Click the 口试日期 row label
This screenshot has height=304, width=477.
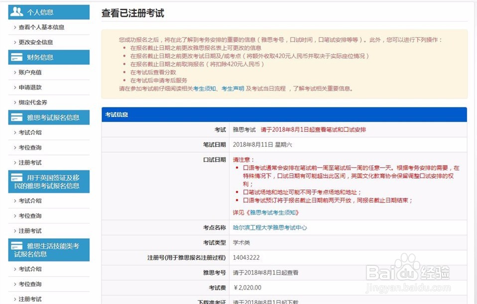(x=215, y=160)
